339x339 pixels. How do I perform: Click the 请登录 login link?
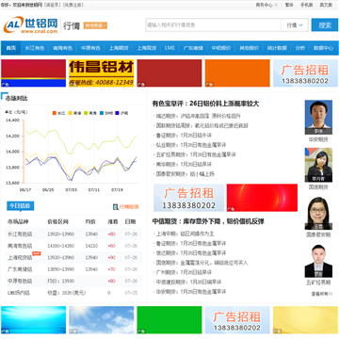pyautogui.click(x=52, y=5)
